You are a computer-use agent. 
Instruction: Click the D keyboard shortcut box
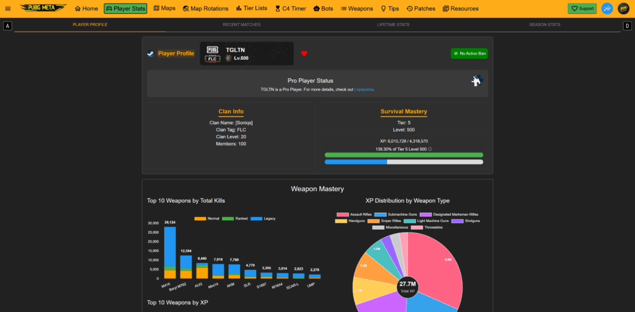pos(628,26)
